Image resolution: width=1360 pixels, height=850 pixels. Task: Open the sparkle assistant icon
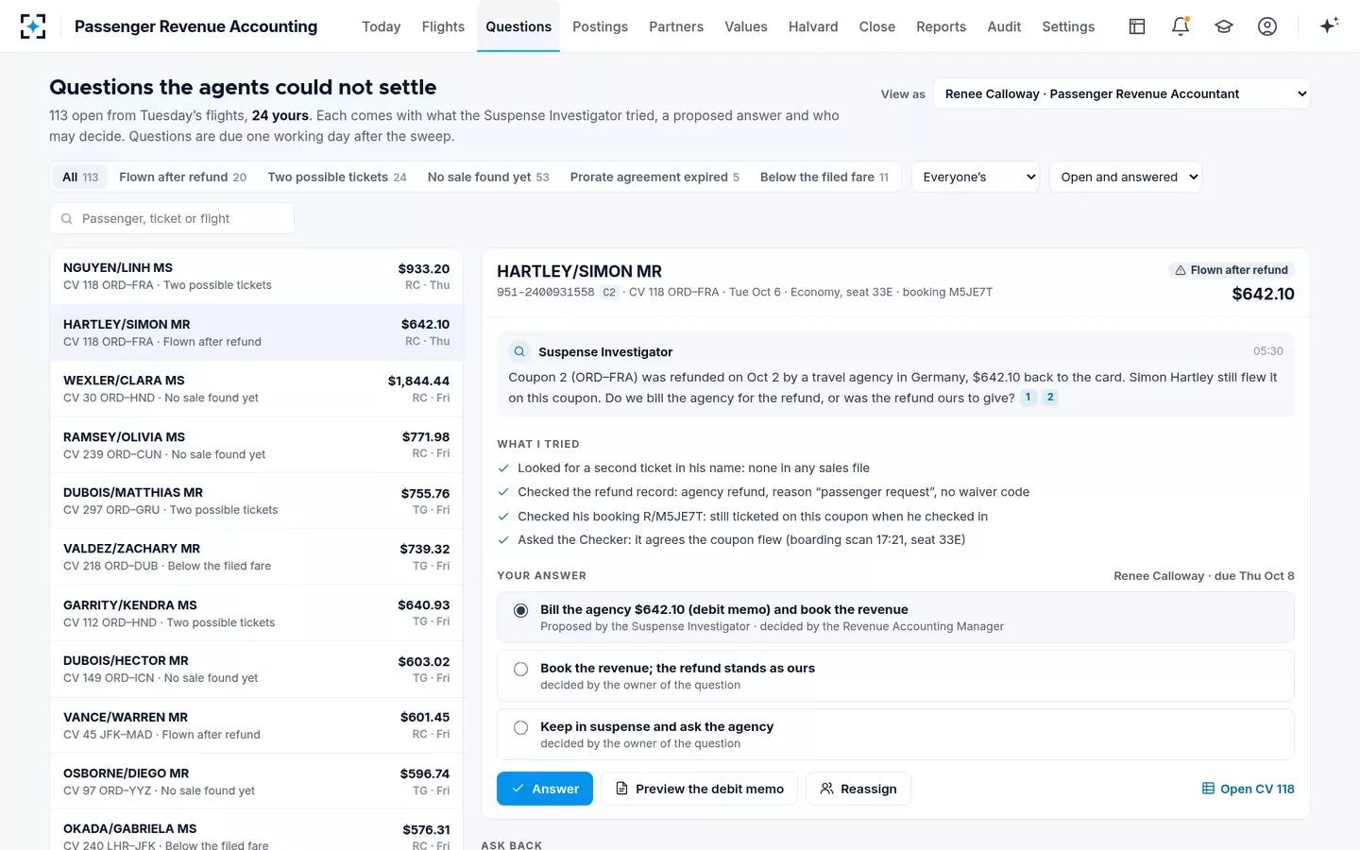click(1329, 25)
